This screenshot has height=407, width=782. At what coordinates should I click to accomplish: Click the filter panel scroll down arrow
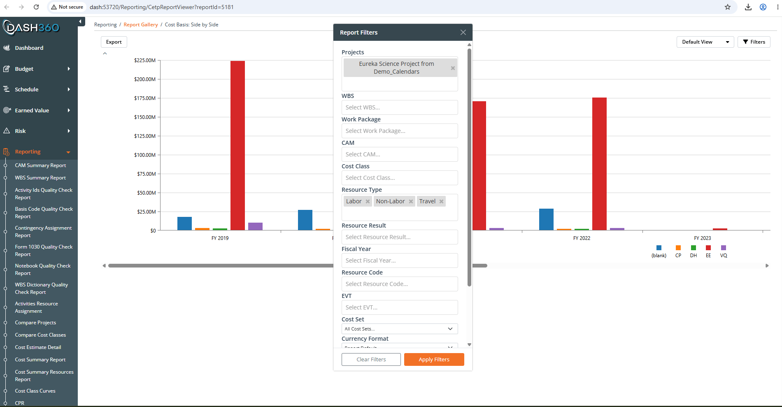click(469, 344)
